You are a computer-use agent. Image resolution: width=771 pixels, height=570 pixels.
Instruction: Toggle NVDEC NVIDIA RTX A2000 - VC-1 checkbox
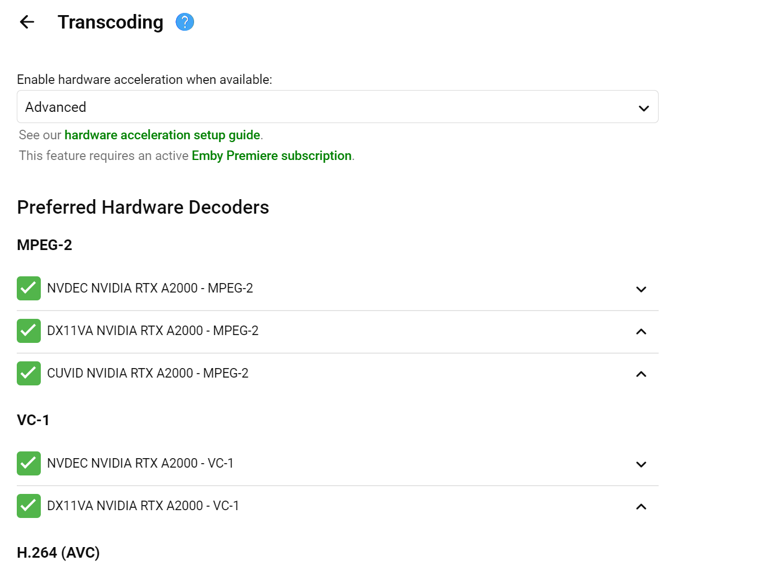tap(29, 464)
